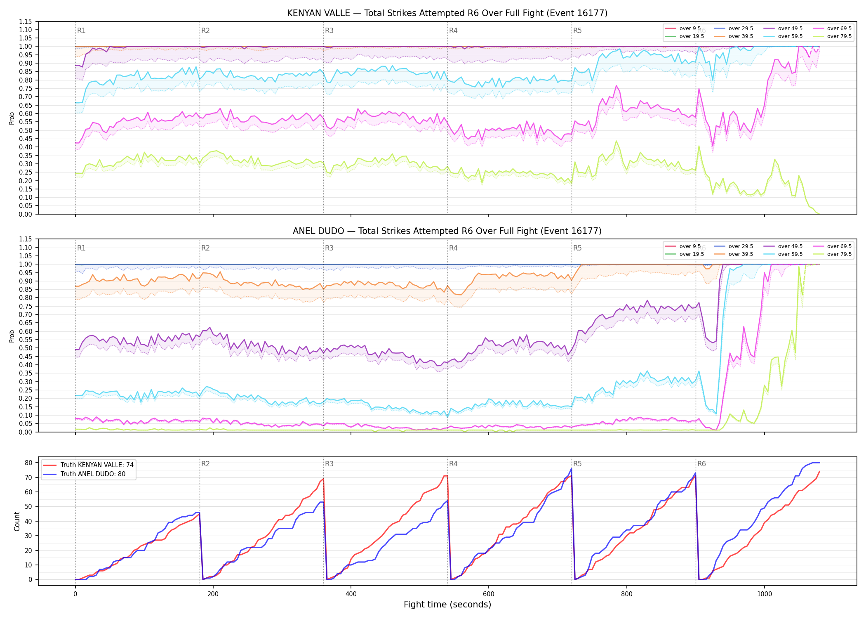Select the 'Count' y-axis label
866x619 pixels.
point(17,521)
